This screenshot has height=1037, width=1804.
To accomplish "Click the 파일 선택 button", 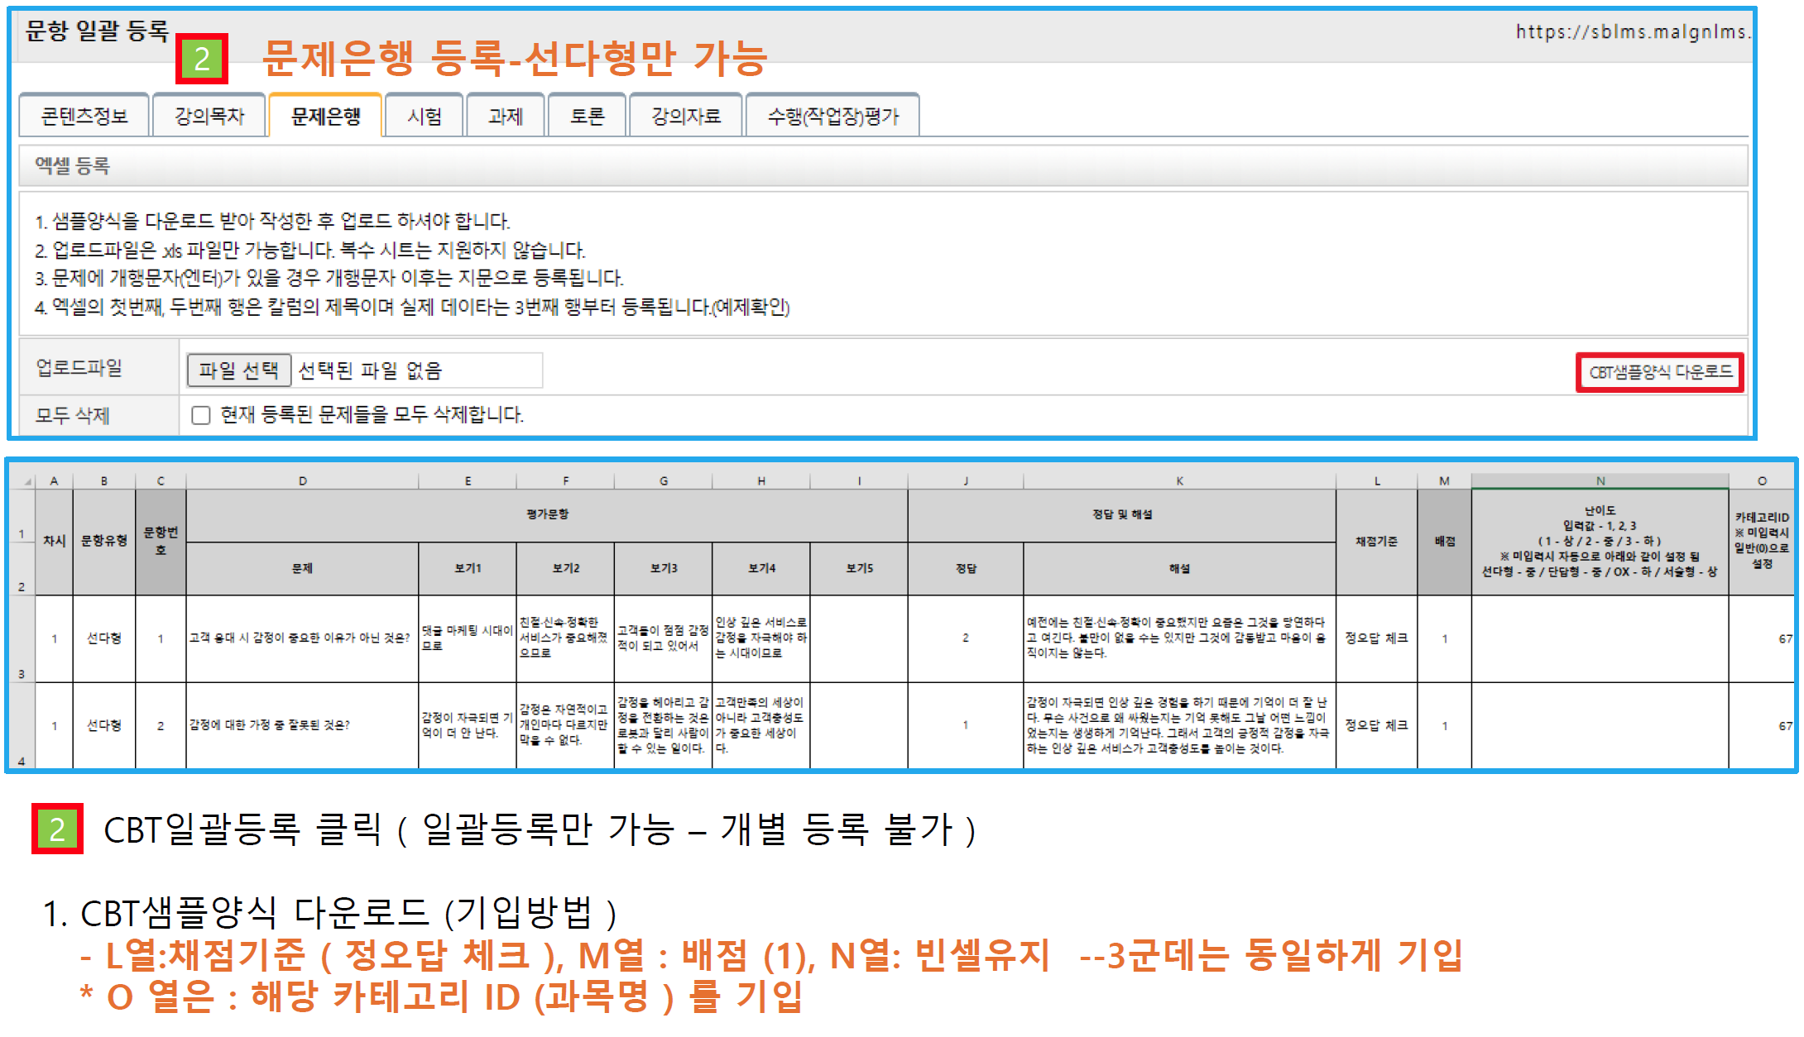I will click(x=239, y=370).
